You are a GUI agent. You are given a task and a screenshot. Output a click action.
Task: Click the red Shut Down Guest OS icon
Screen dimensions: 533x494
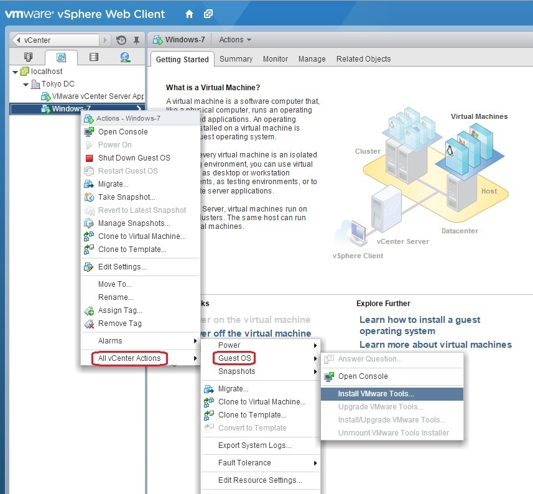pyautogui.click(x=90, y=158)
